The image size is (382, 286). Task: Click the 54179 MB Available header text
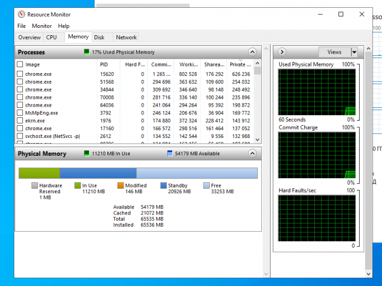click(x=197, y=154)
